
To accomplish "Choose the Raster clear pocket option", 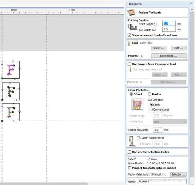I will pyautogui.click(x=149, y=94).
